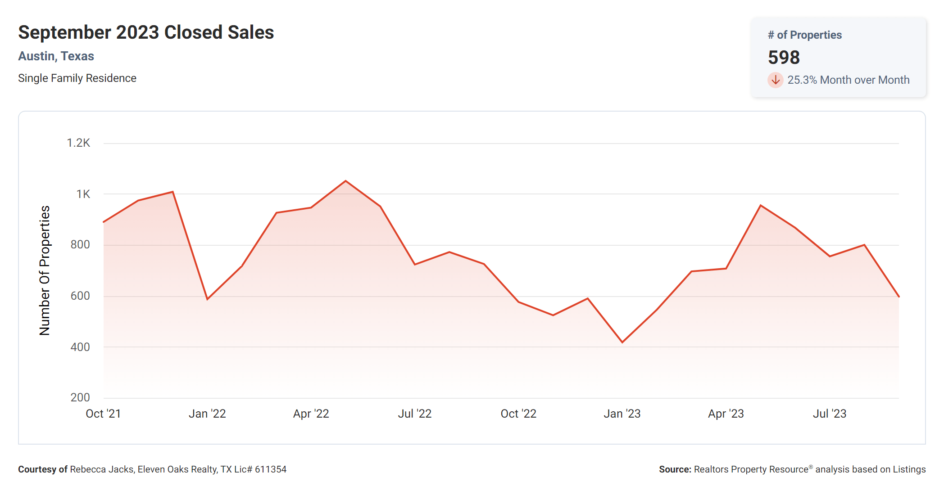Click the 'Number Of Properties' axis title

coord(45,270)
